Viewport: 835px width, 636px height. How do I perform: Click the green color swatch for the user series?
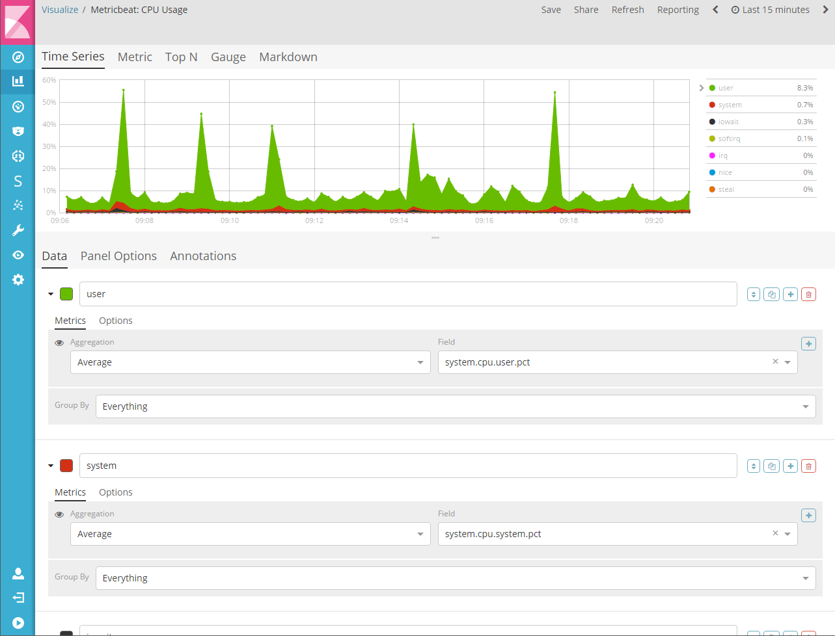66,294
